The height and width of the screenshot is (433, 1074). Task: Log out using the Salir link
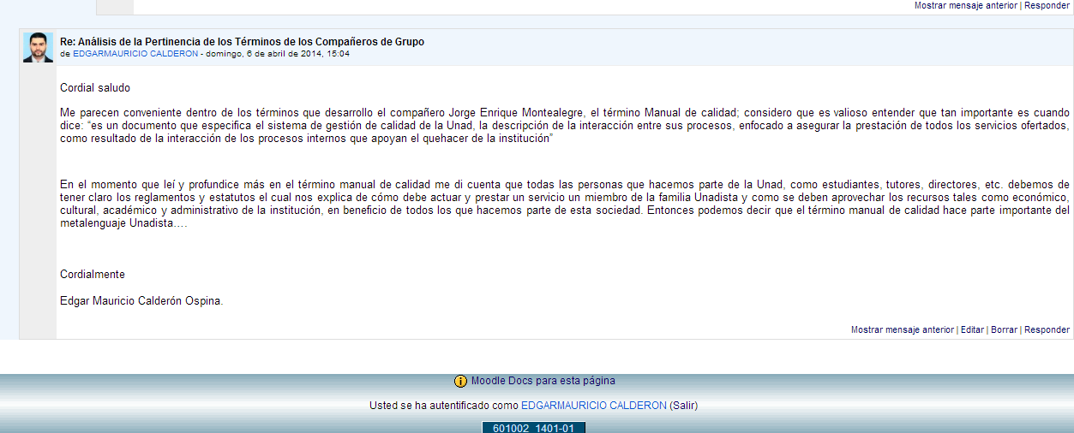coord(683,406)
